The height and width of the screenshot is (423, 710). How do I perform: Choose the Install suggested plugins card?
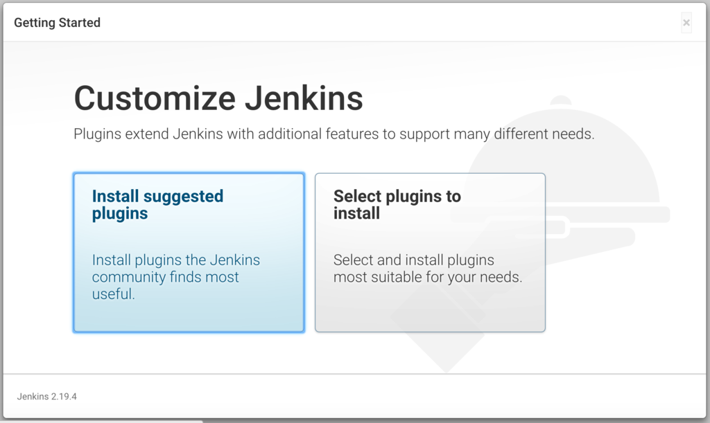189,253
